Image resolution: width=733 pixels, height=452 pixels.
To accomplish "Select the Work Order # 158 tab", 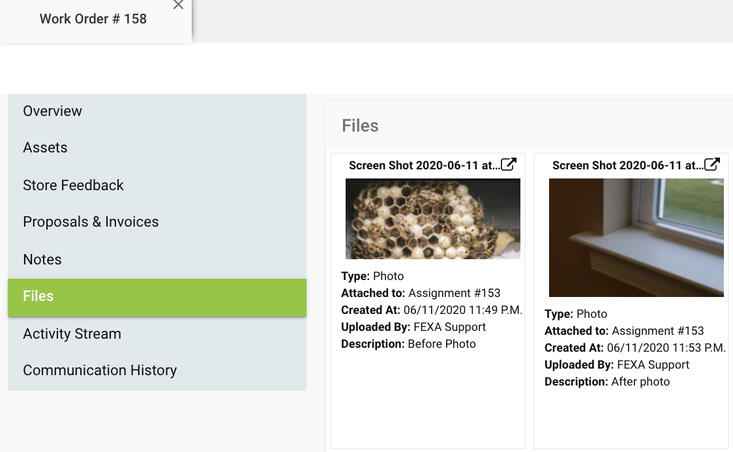I will tap(93, 19).
